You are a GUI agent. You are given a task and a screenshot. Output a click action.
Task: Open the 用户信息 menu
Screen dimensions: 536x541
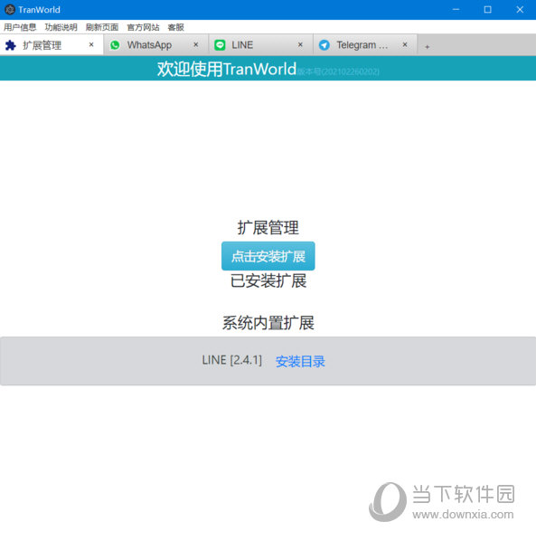[x=20, y=27]
